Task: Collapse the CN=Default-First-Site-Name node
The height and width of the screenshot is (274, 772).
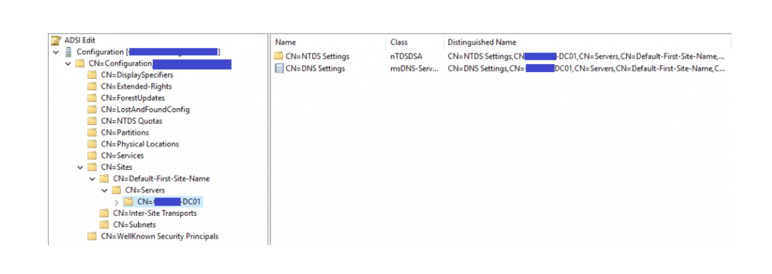Action: [x=92, y=179]
